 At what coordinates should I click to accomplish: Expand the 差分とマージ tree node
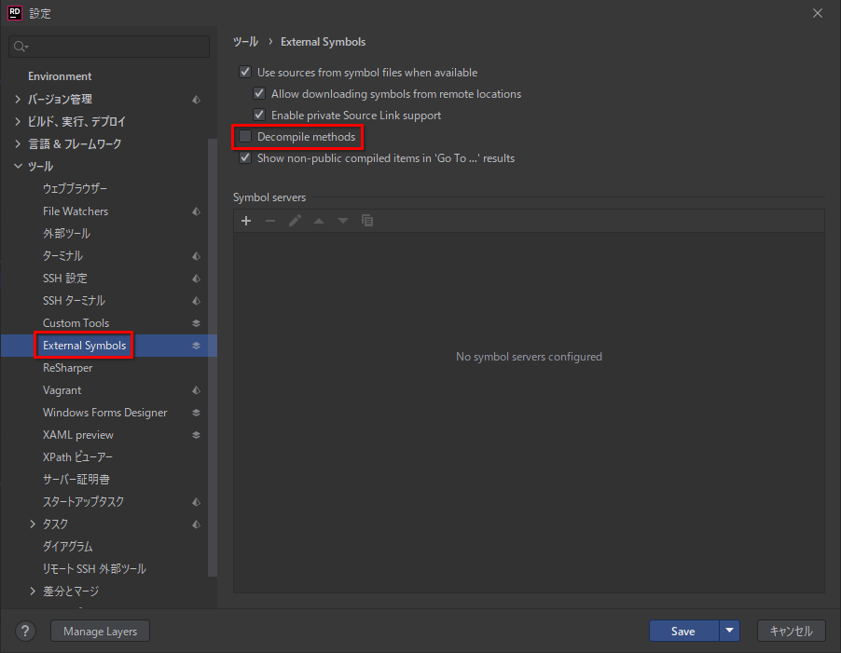click(x=33, y=591)
